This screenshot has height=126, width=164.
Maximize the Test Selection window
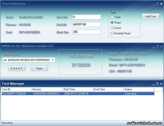point(157,4)
